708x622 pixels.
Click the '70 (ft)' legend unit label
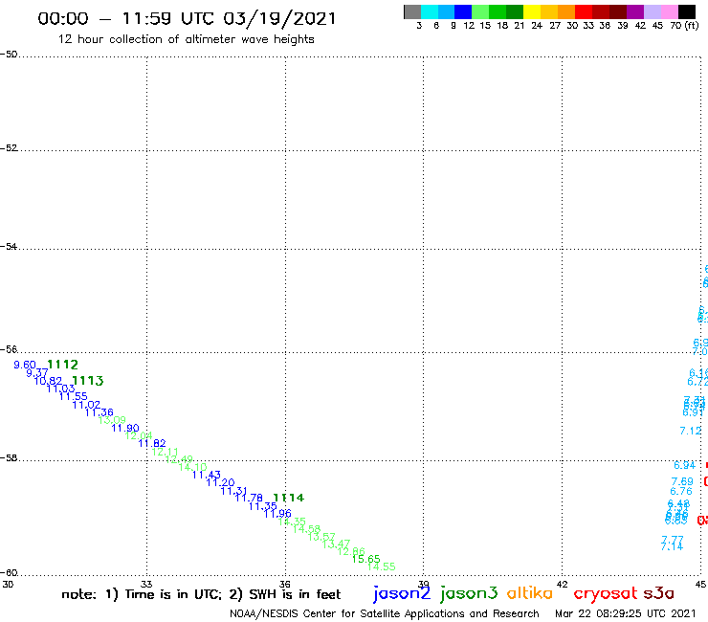684,25
